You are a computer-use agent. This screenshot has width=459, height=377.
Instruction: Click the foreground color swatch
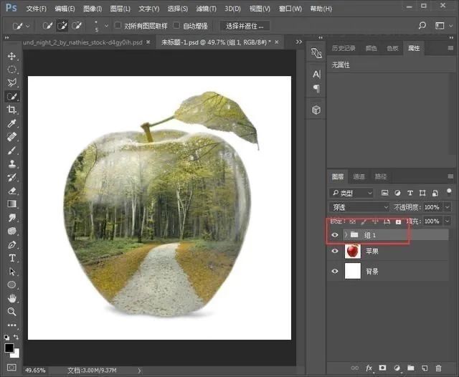point(9,348)
